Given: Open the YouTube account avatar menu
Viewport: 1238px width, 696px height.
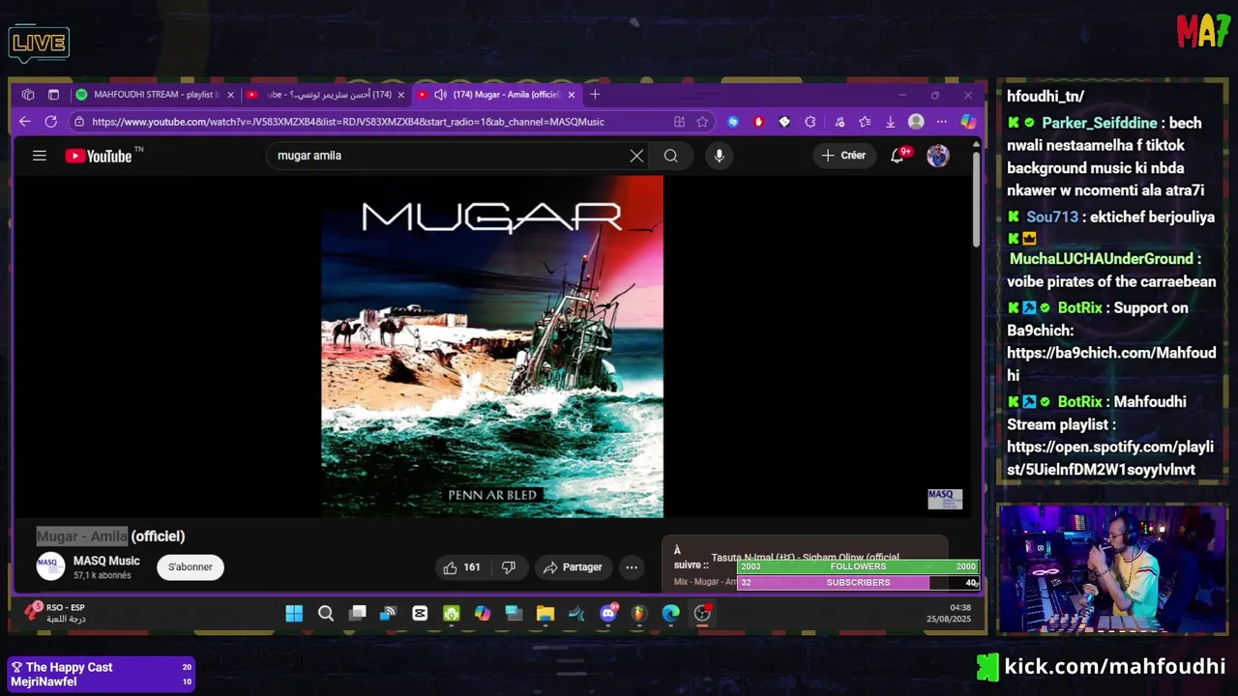Looking at the screenshot, I should click(938, 156).
